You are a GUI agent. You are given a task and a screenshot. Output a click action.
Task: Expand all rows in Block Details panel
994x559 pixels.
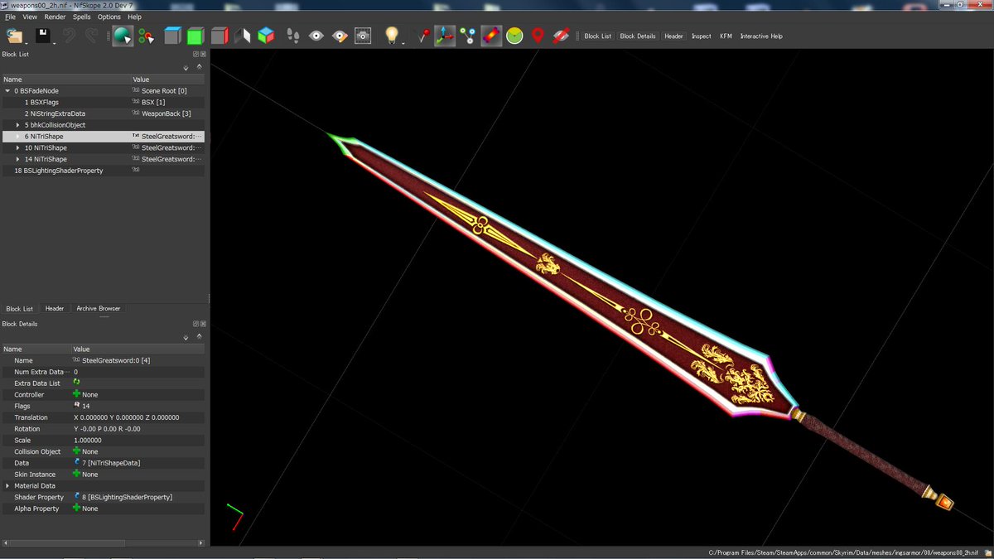(186, 340)
